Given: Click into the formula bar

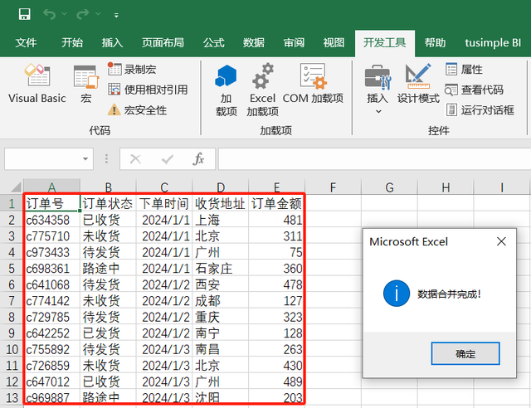Looking at the screenshot, I should click(374, 158).
